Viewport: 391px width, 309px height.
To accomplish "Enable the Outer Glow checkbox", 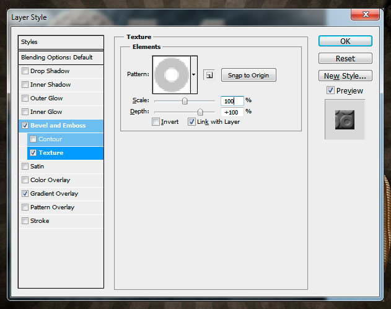I will [25, 98].
